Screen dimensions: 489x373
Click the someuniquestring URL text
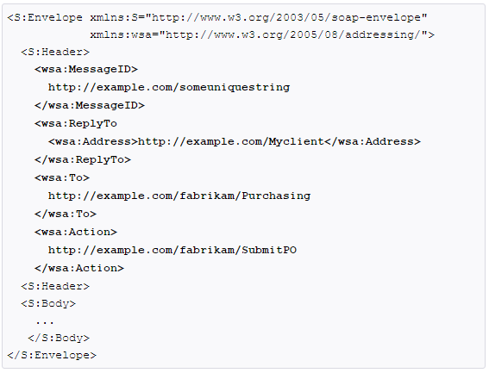pyautogui.click(x=169, y=87)
